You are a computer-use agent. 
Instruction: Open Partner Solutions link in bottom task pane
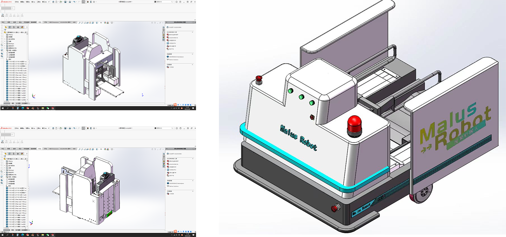[174, 186]
